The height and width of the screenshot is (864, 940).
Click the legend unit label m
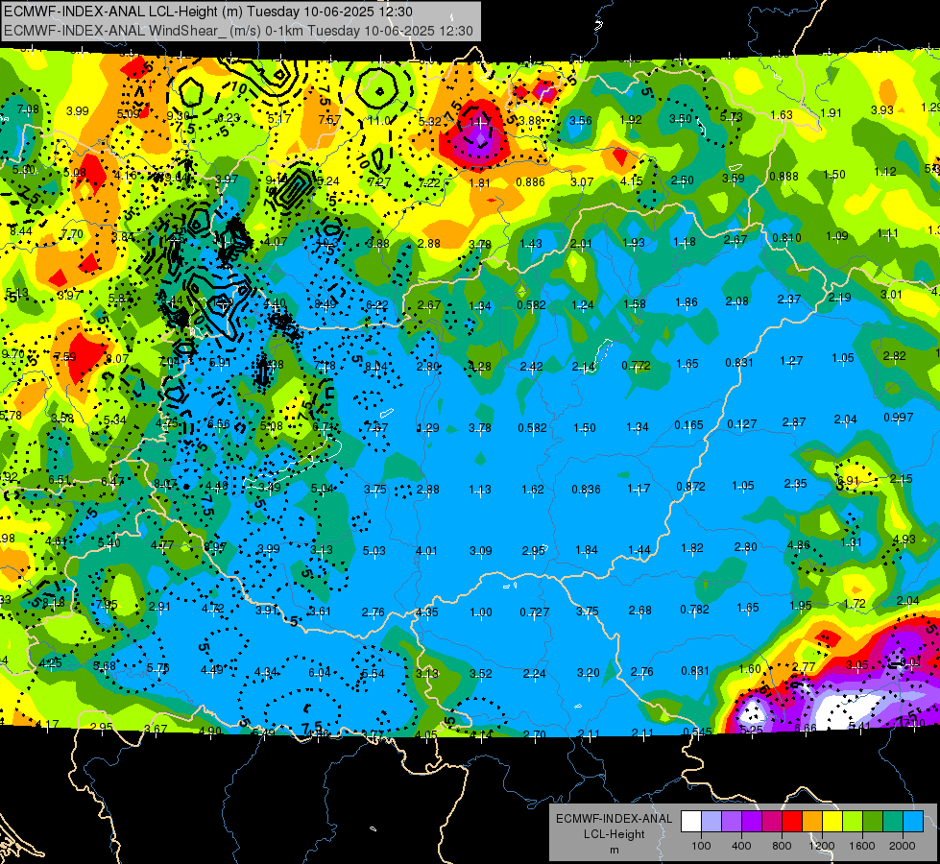click(614, 850)
